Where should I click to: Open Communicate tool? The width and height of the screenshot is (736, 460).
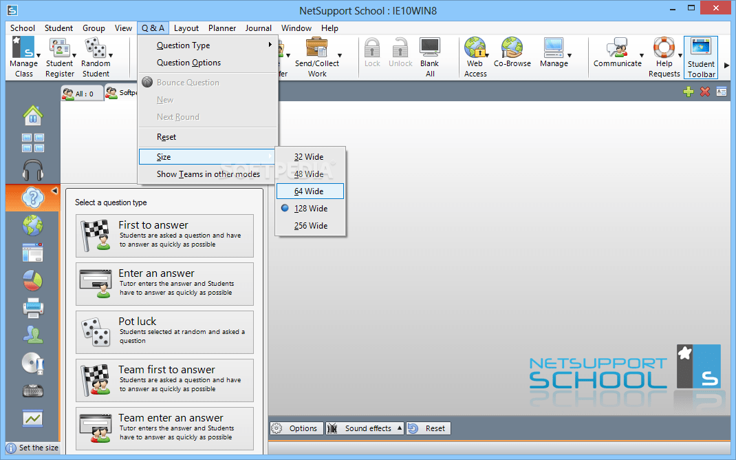(x=617, y=52)
